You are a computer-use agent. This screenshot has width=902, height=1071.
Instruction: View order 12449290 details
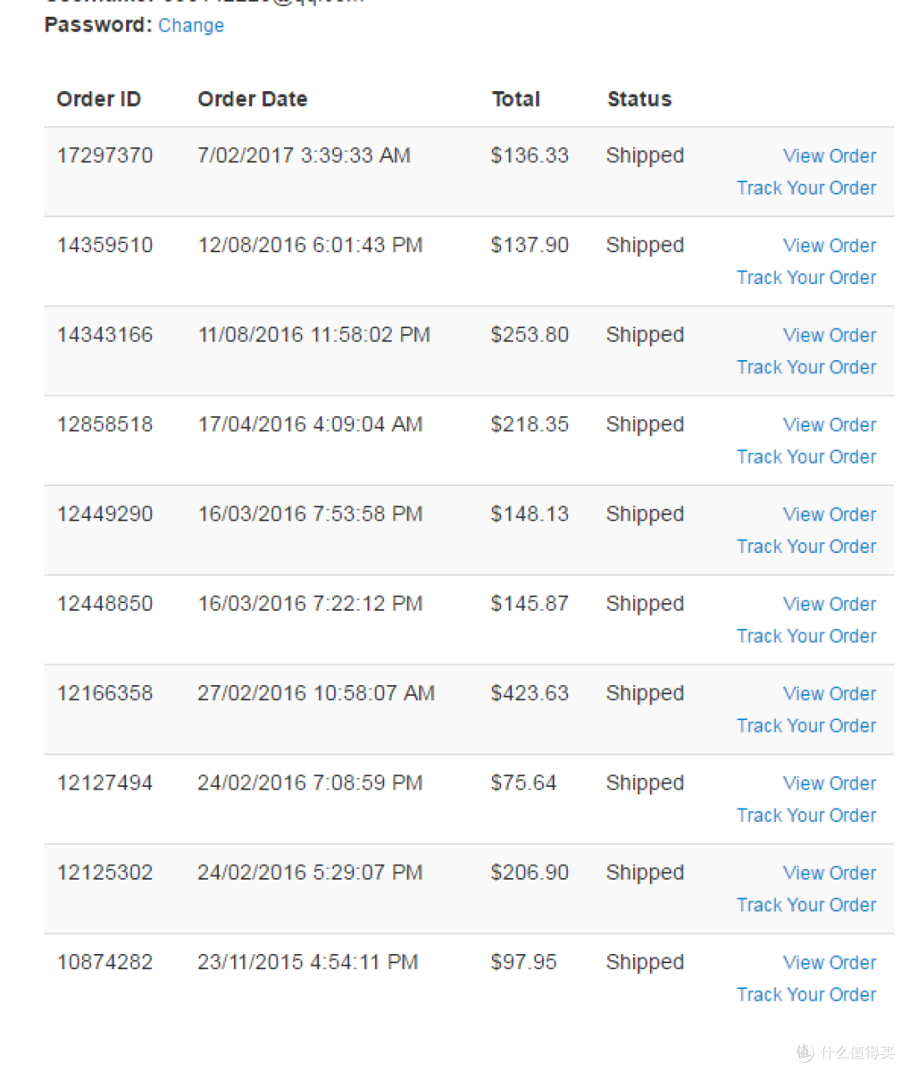pyautogui.click(x=829, y=515)
